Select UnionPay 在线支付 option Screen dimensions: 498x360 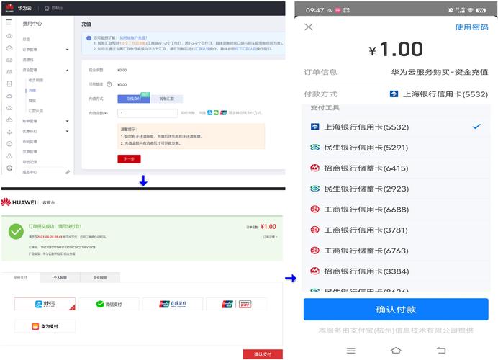(x=173, y=304)
